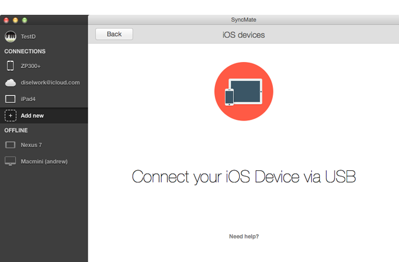Click the SyncMate window title
This screenshot has width=399, height=262.
pos(243,20)
